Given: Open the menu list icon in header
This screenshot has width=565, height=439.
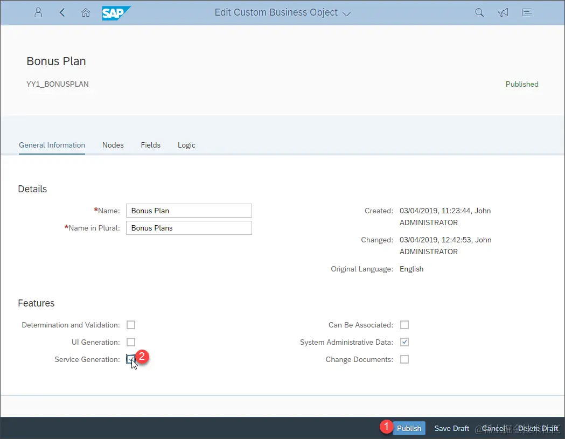Looking at the screenshot, I should [x=526, y=12].
